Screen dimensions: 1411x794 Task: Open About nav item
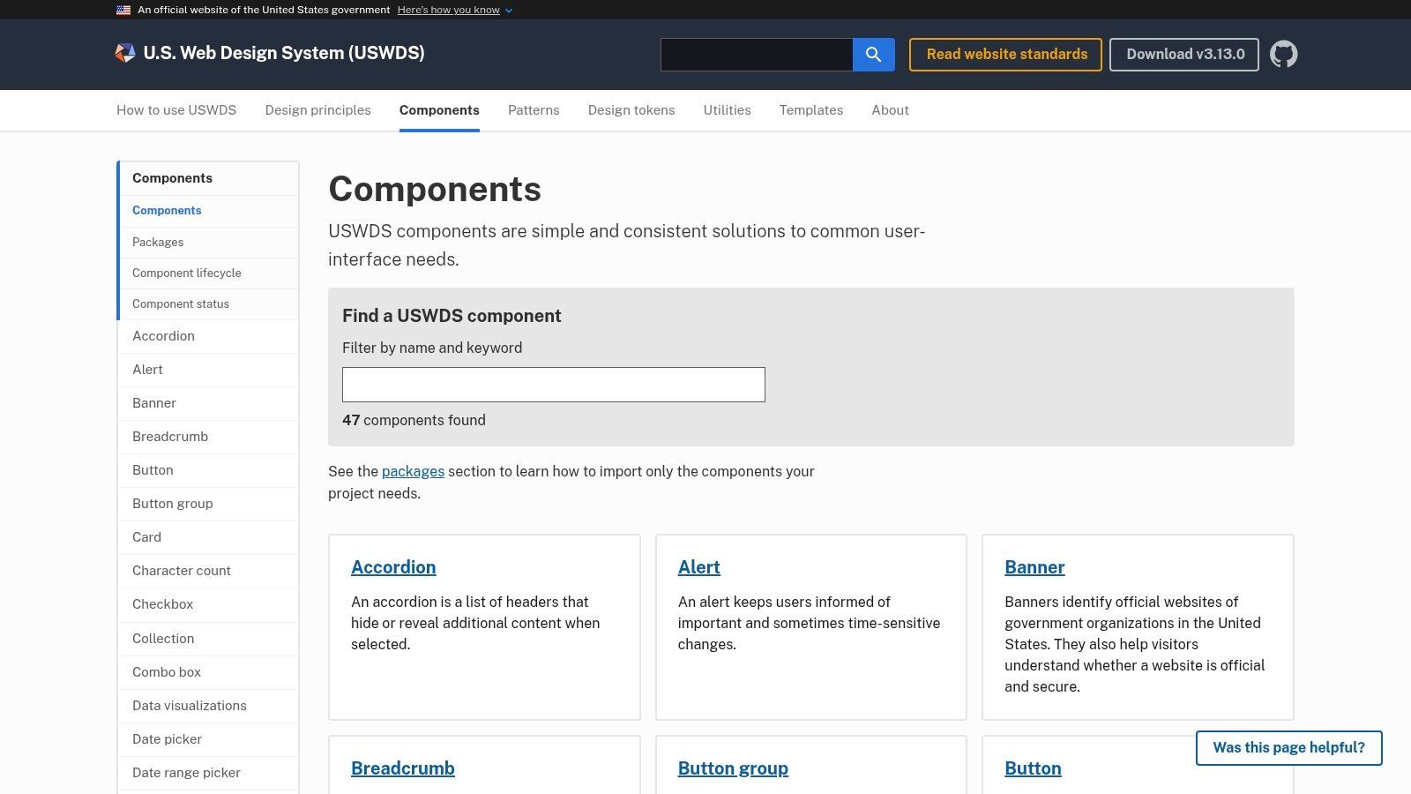(x=890, y=110)
